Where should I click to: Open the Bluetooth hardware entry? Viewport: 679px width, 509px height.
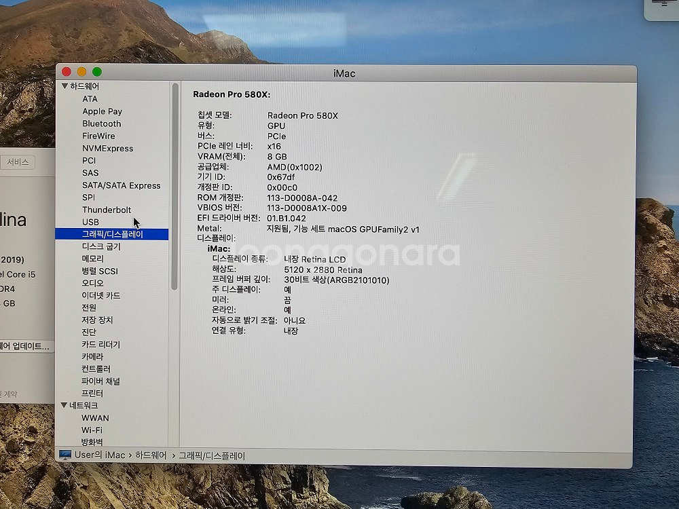pyautogui.click(x=102, y=124)
